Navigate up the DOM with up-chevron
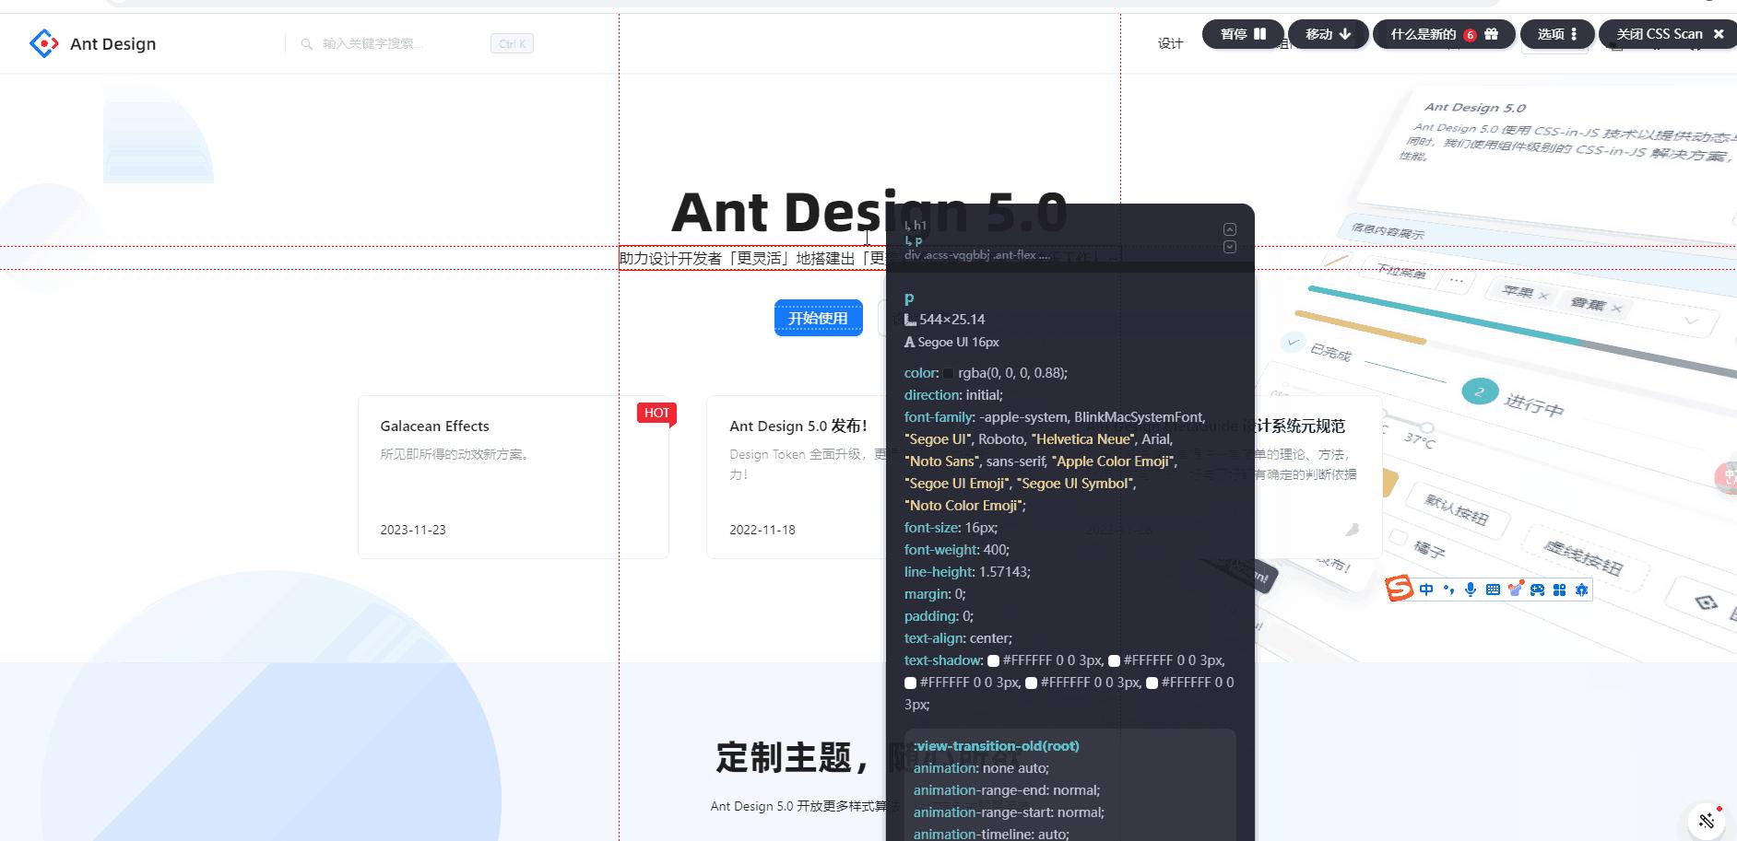 1229,229
